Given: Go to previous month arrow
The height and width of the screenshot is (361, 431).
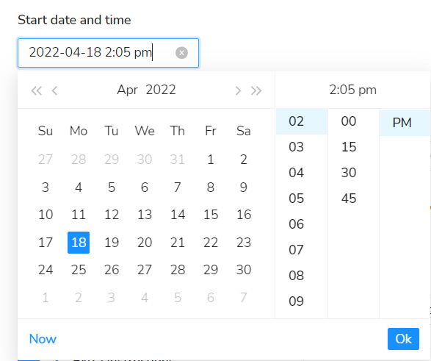Looking at the screenshot, I should point(54,90).
